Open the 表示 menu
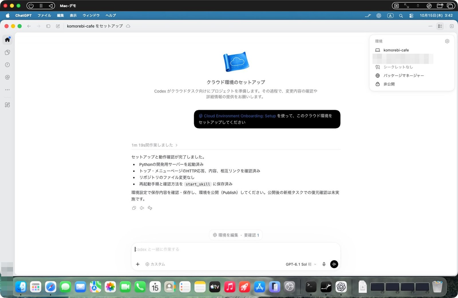 [73, 15]
